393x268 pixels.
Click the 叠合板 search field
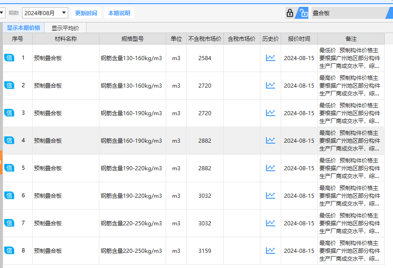pyautogui.click(x=348, y=13)
